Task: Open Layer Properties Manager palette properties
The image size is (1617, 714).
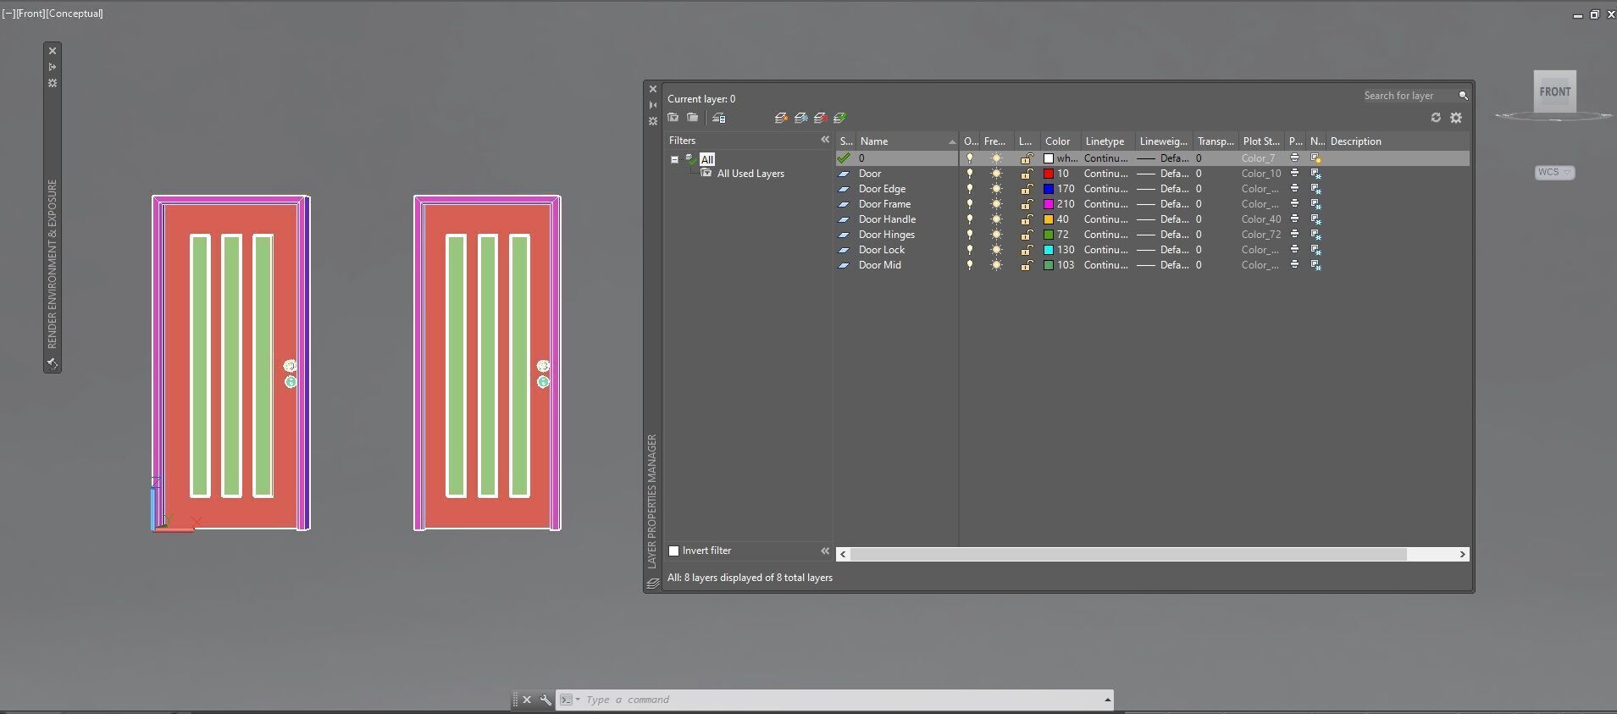Action: 652,121
